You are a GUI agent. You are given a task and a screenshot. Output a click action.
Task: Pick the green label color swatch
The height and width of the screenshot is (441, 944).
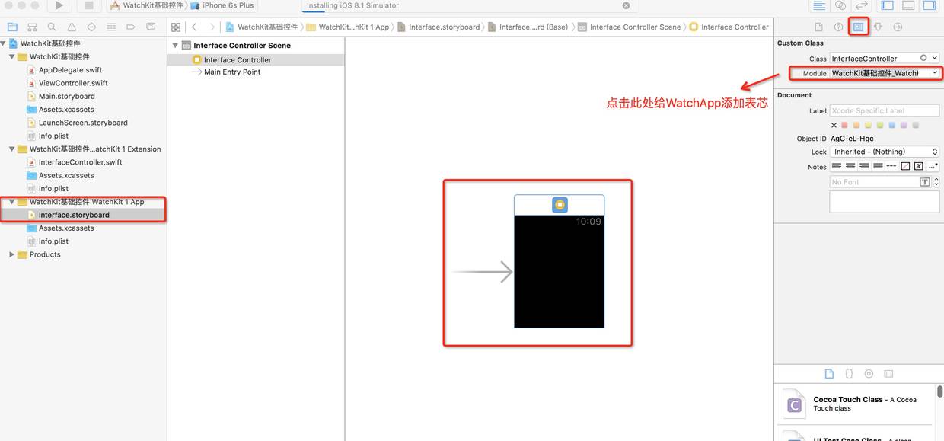880,125
